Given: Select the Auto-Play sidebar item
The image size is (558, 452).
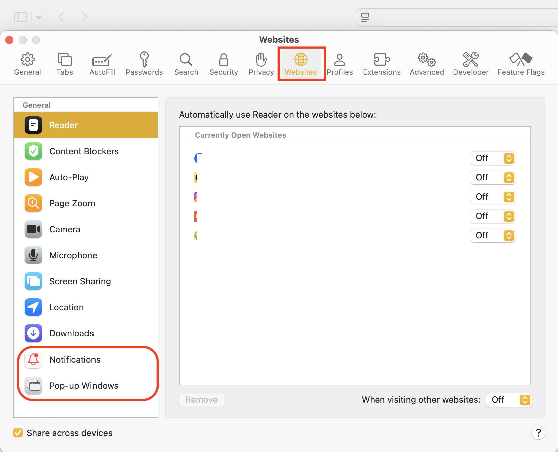Looking at the screenshot, I should pyautogui.click(x=69, y=177).
